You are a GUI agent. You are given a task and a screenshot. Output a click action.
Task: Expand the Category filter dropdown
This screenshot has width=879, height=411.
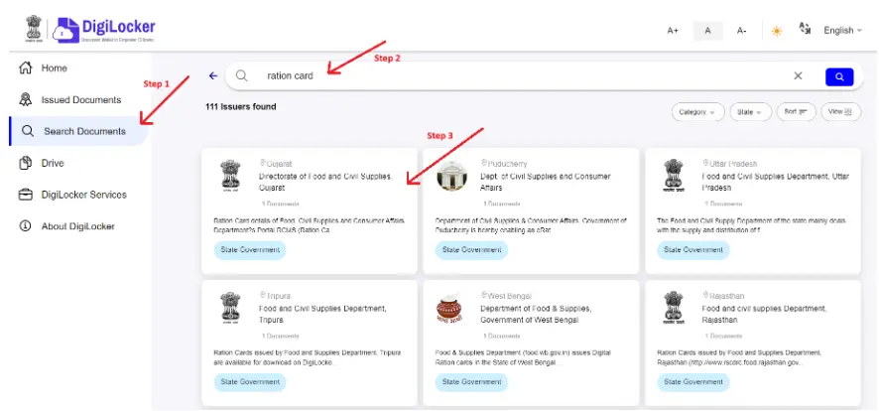click(697, 112)
